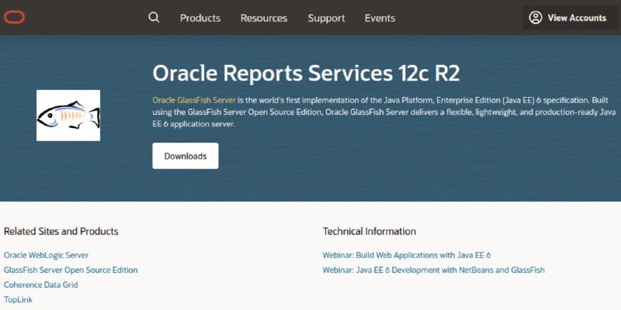Open the Oracle WebLogic Server link
The image size is (621, 310).
pyautogui.click(x=47, y=255)
